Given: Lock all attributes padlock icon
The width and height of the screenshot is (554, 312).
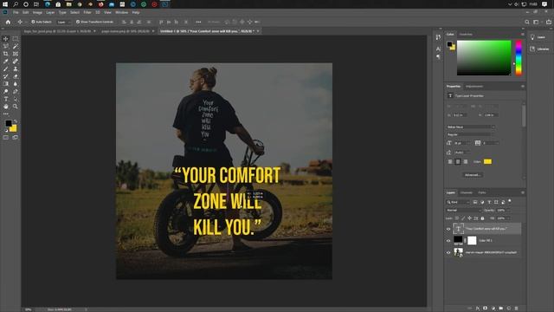Looking at the screenshot, I should click(x=482, y=218).
